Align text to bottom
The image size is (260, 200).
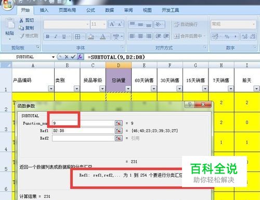(x=149, y=24)
